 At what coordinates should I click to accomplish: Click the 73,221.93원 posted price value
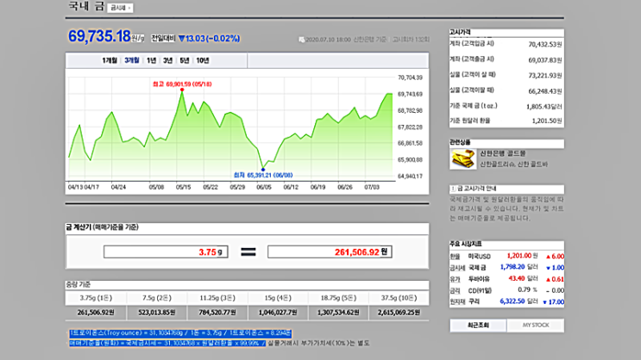tap(545, 76)
